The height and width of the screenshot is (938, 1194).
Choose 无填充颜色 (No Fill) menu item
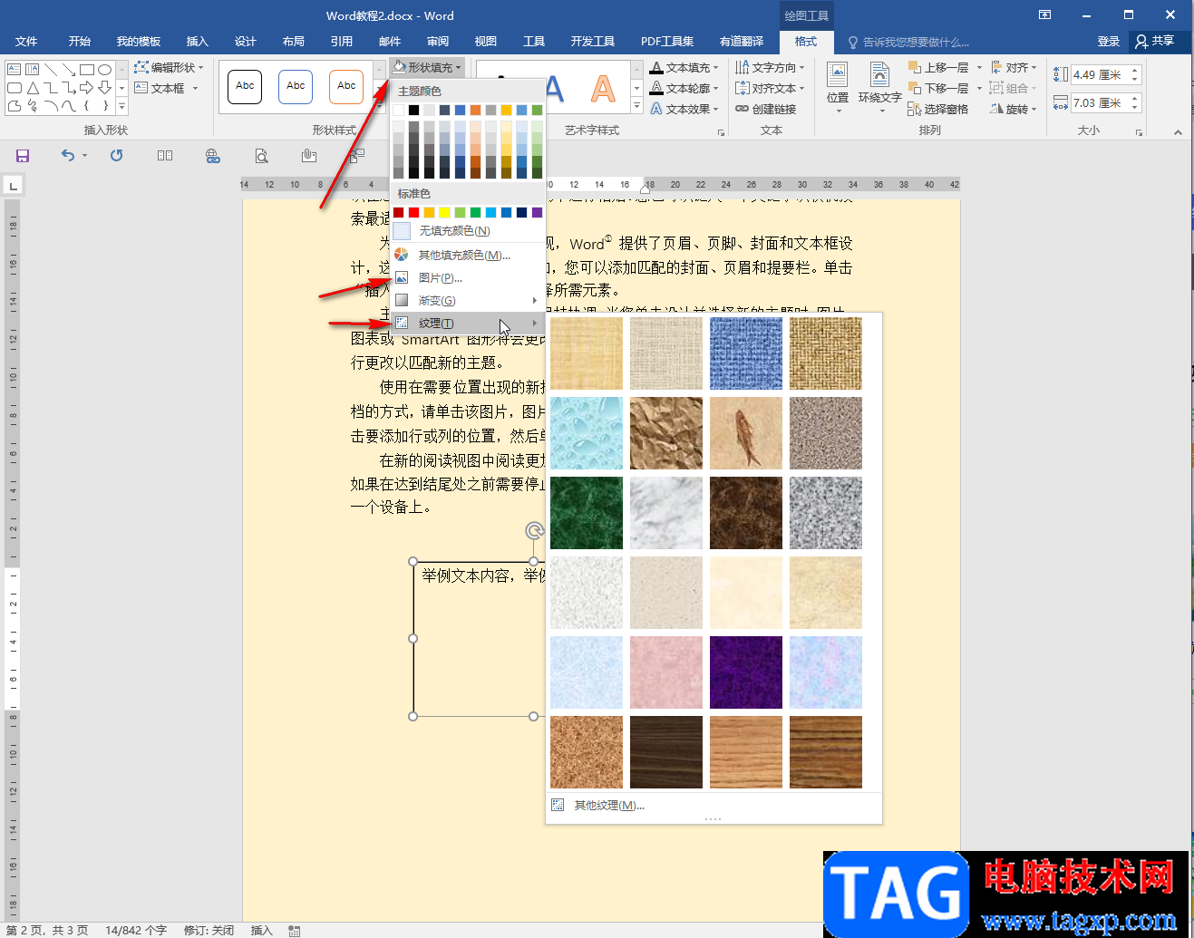click(468, 231)
